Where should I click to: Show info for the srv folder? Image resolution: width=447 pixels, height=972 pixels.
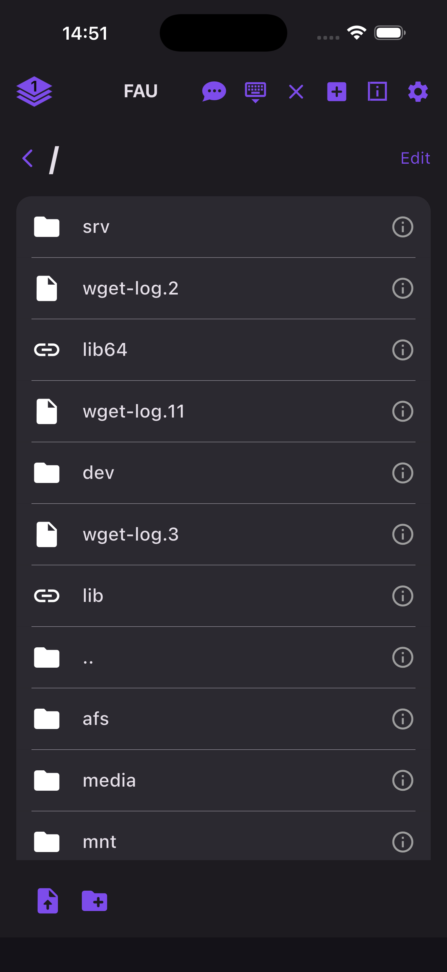coord(403,227)
